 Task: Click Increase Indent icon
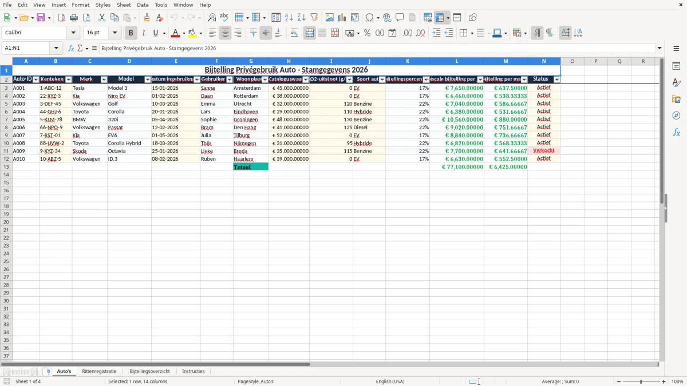click(x=436, y=33)
